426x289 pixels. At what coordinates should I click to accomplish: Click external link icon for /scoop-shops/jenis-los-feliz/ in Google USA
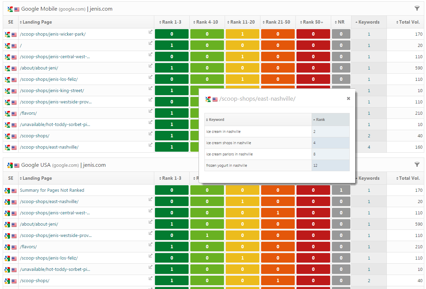(150, 256)
